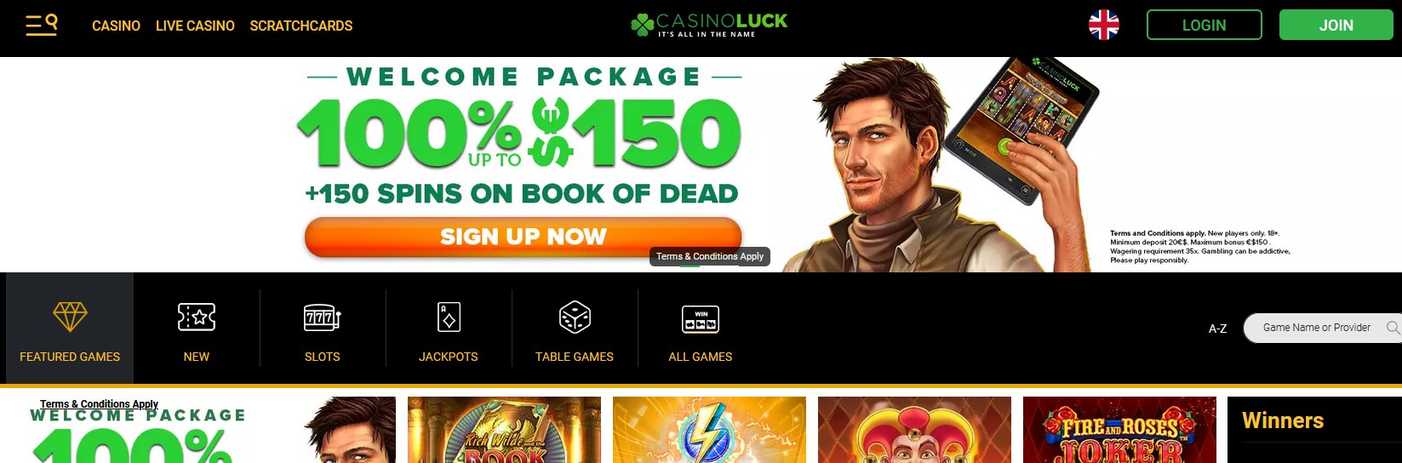
Task: Open the Terms & Conditions Apply link
Action: click(x=99, y=404)
